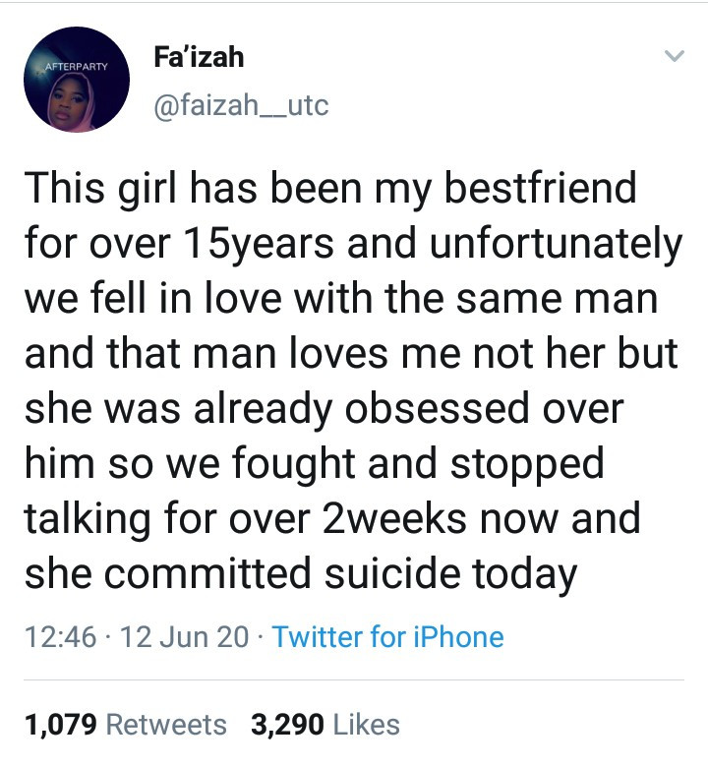Image resolution: width=708 pixels, height=767 pixels.
Task: Click the 3,290 like count number
Action: point(287,725)
